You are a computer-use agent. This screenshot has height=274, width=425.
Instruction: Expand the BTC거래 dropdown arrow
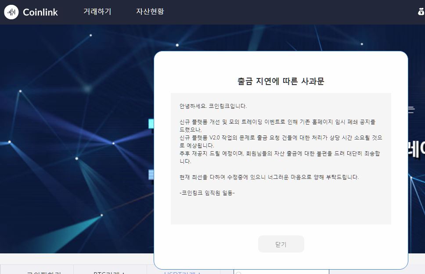(124, 272)
